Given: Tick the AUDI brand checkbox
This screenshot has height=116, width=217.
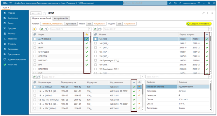Looking at the screenshot, I should click(x=34, y=43).
